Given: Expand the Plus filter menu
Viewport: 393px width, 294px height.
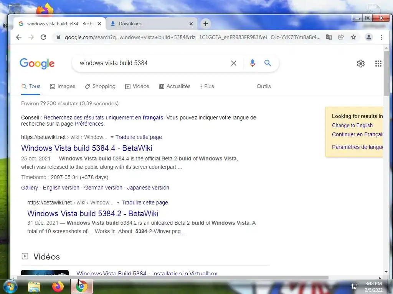Looking at the screenshot, I should pos(207,87).
